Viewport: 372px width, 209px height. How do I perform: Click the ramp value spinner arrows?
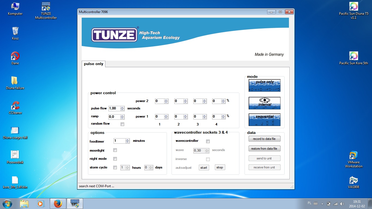(x=122, y=117)
